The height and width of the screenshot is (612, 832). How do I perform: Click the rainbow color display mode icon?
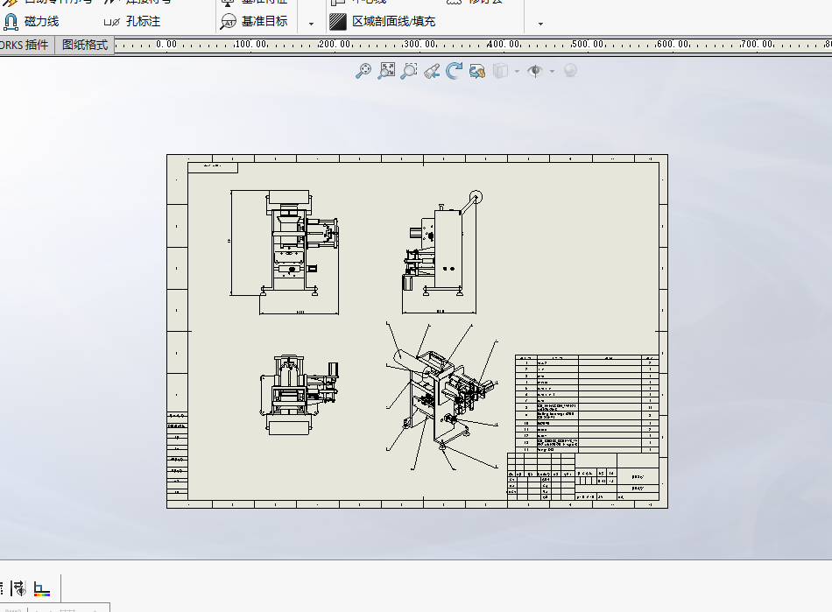click(42, 588)
